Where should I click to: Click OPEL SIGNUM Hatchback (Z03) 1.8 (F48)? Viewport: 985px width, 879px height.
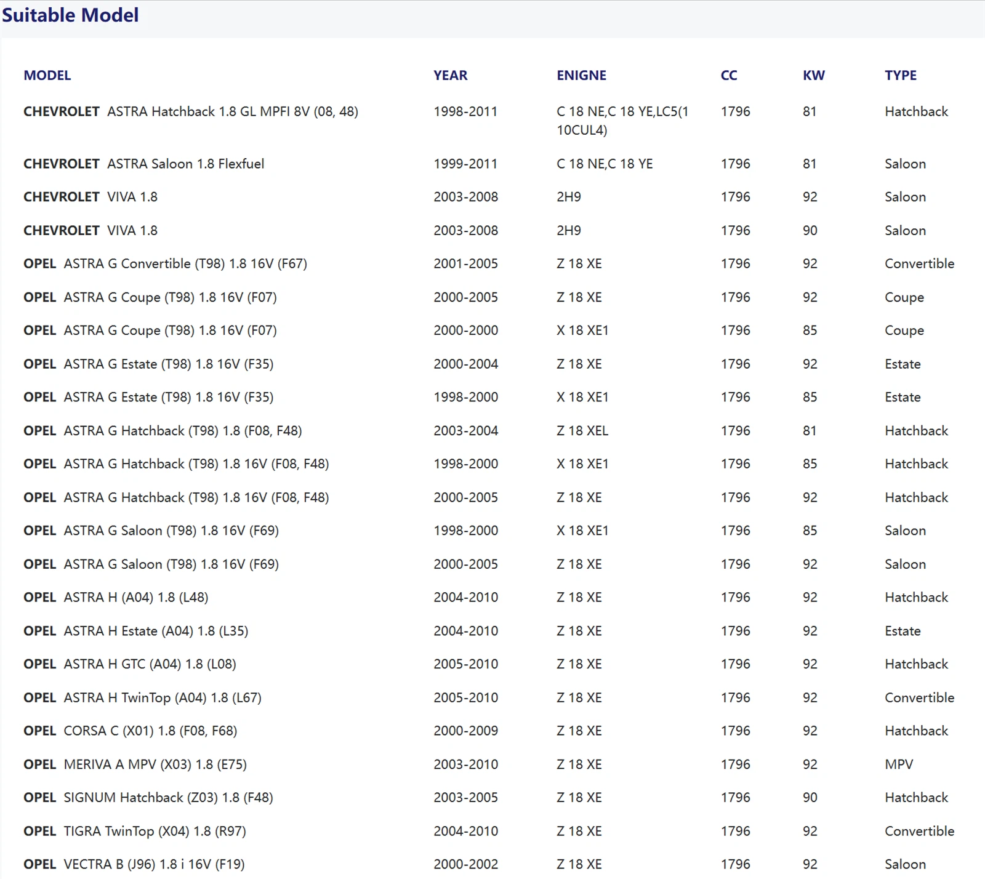coord(148,797)
